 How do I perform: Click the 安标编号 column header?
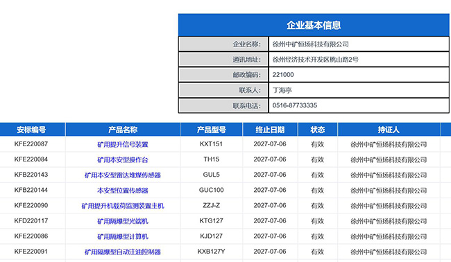point(31,130)
